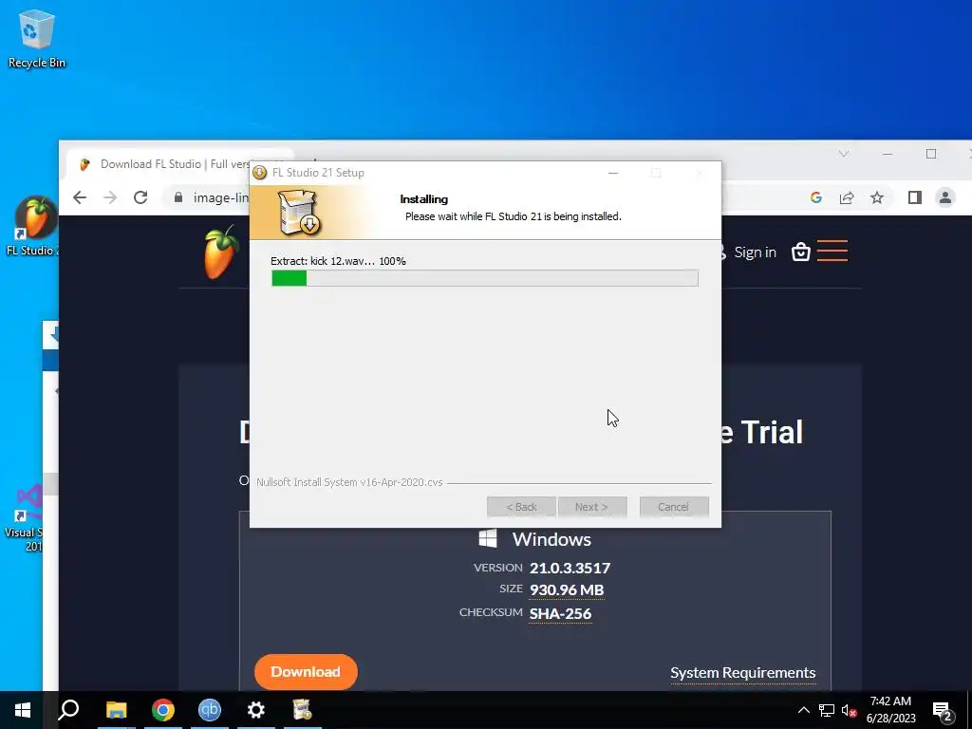
Task: Click the SHA-256 checksum link
Action: pyautogui.click(x=560, y=613)
